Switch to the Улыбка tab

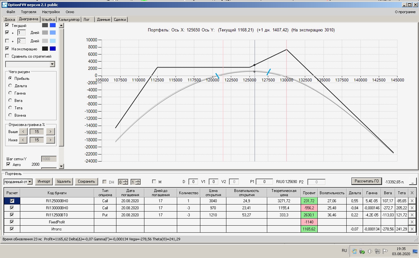coord(48,20)
